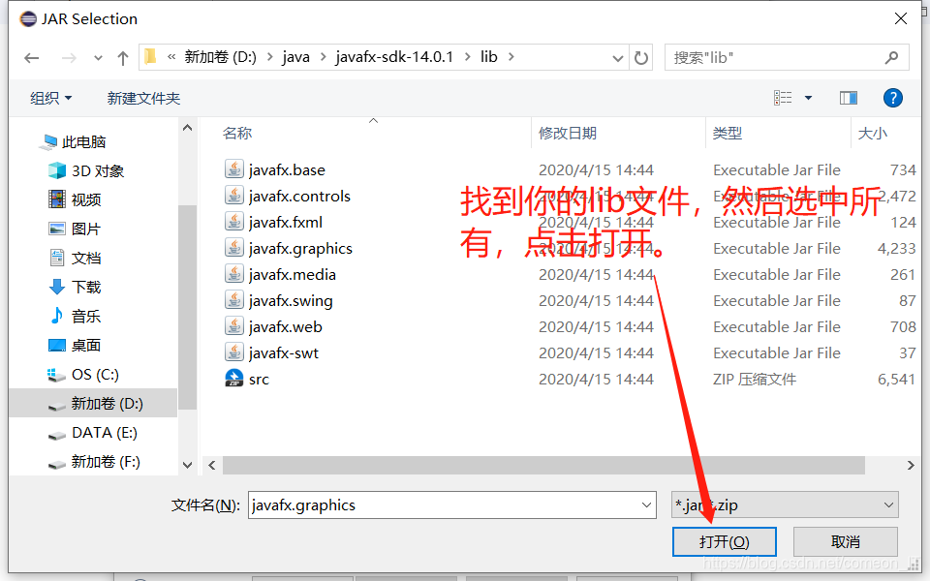Click the file name javafx.media

293,274
